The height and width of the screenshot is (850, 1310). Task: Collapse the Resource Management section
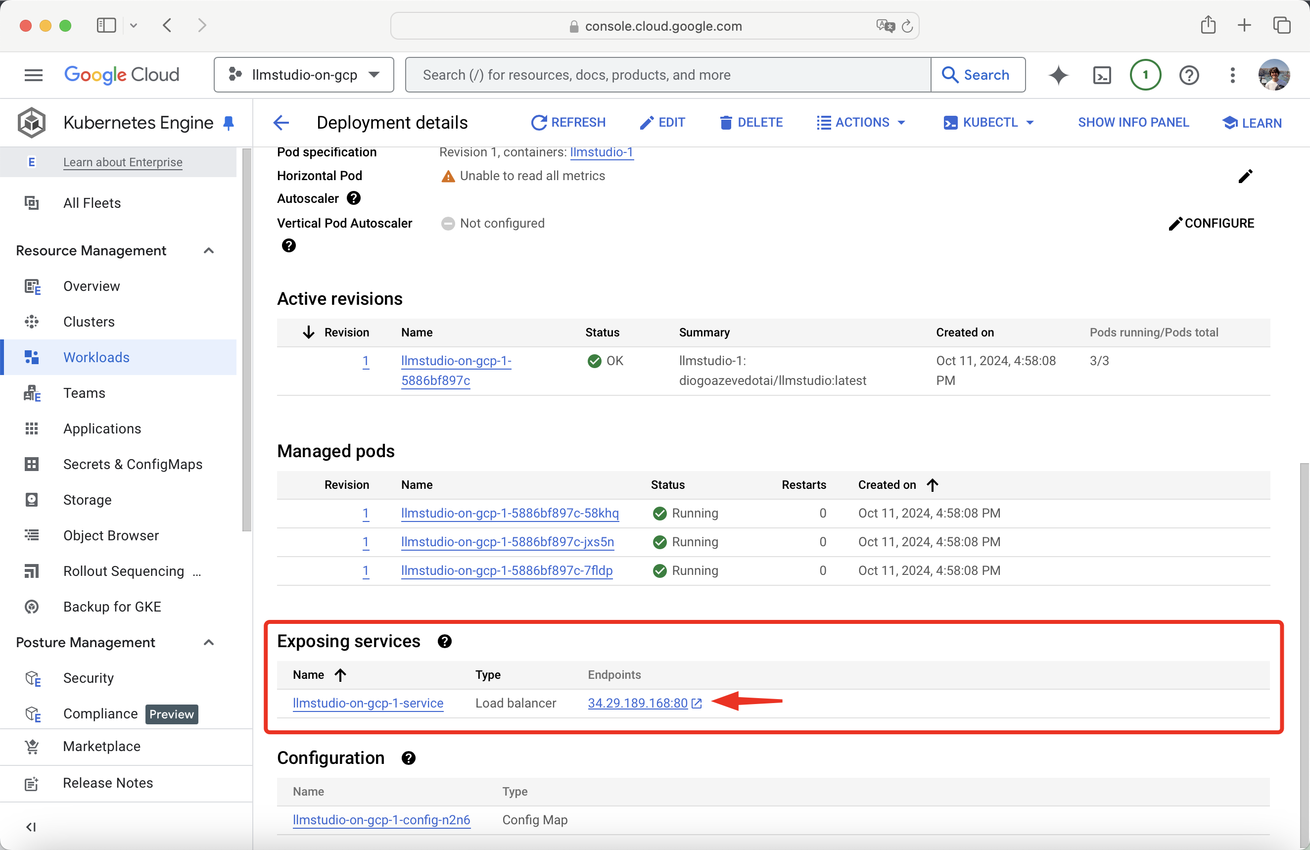tap(209, 250)
